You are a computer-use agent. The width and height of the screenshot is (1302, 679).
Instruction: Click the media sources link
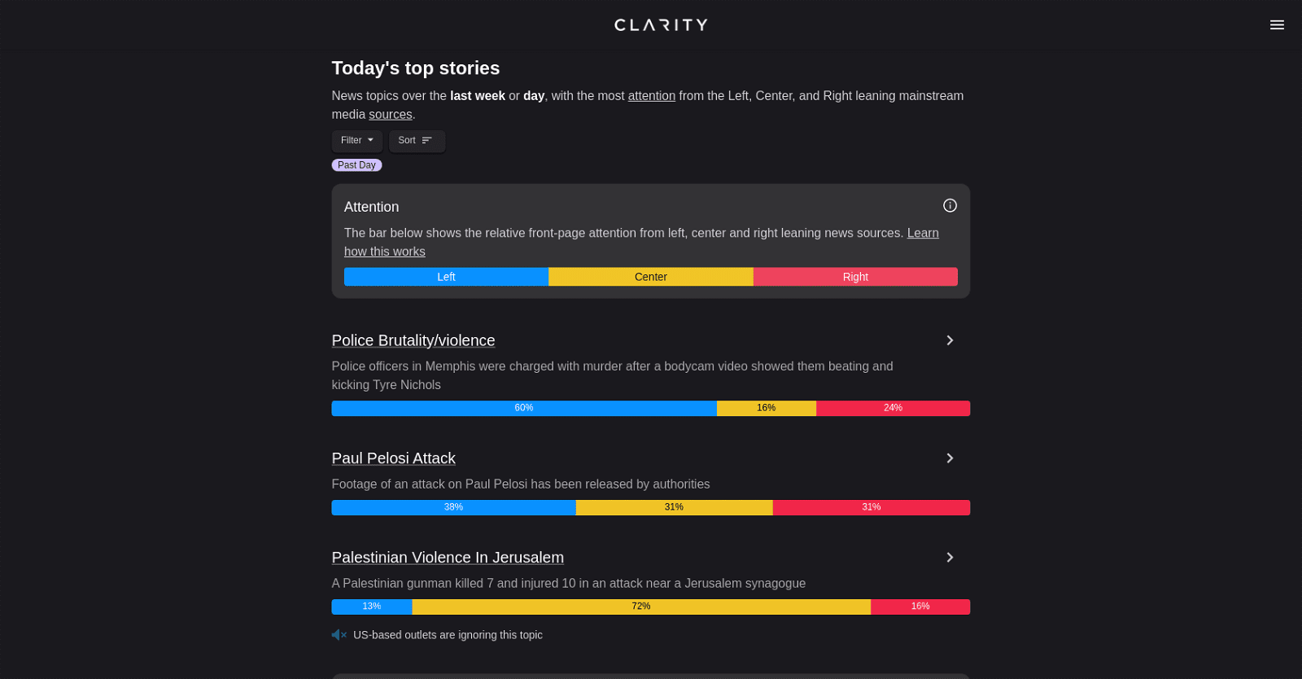click(390, 115)
